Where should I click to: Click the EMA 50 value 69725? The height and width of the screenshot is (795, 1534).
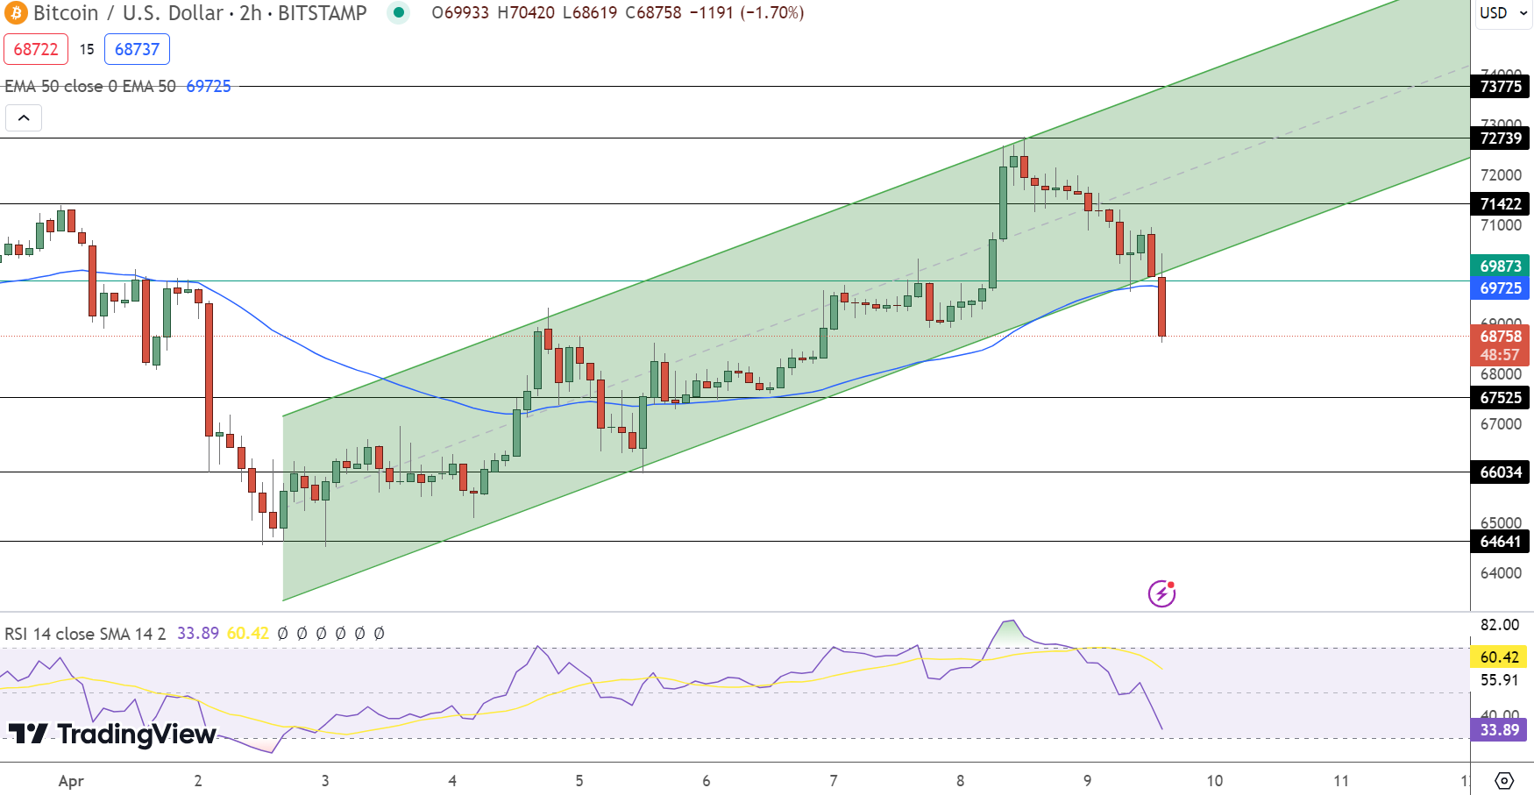tap(208, 86)
